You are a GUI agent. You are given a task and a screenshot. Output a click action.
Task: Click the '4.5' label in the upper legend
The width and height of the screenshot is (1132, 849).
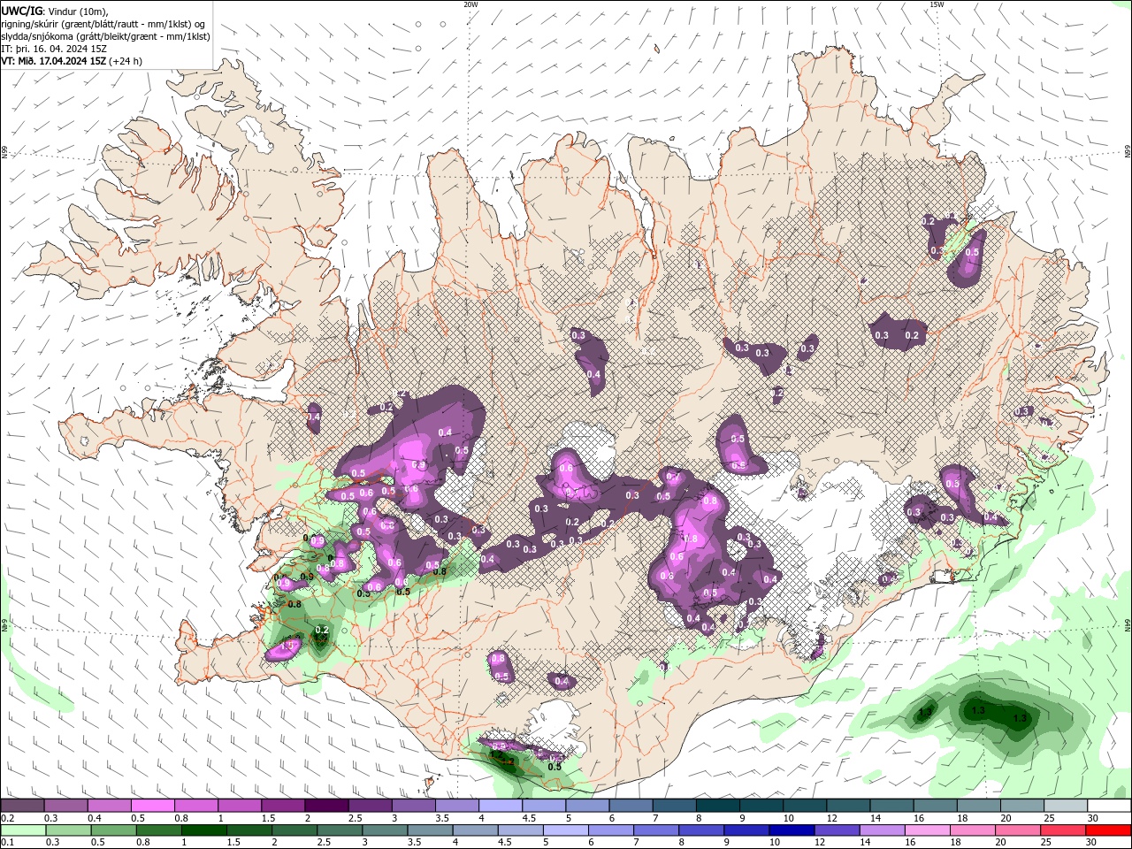[x=529, y=818]
